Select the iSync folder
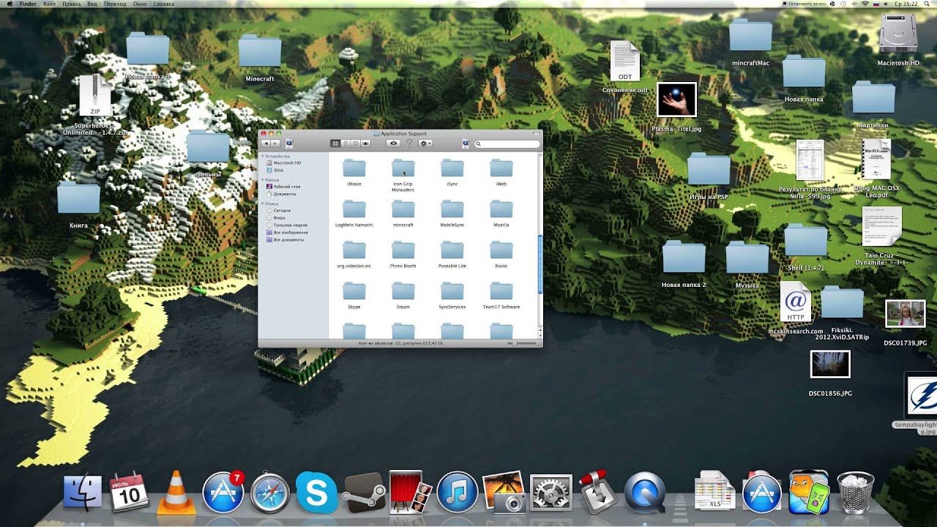Image resolution: width=937 pixels, height=527 pixels. click(452, 168)
